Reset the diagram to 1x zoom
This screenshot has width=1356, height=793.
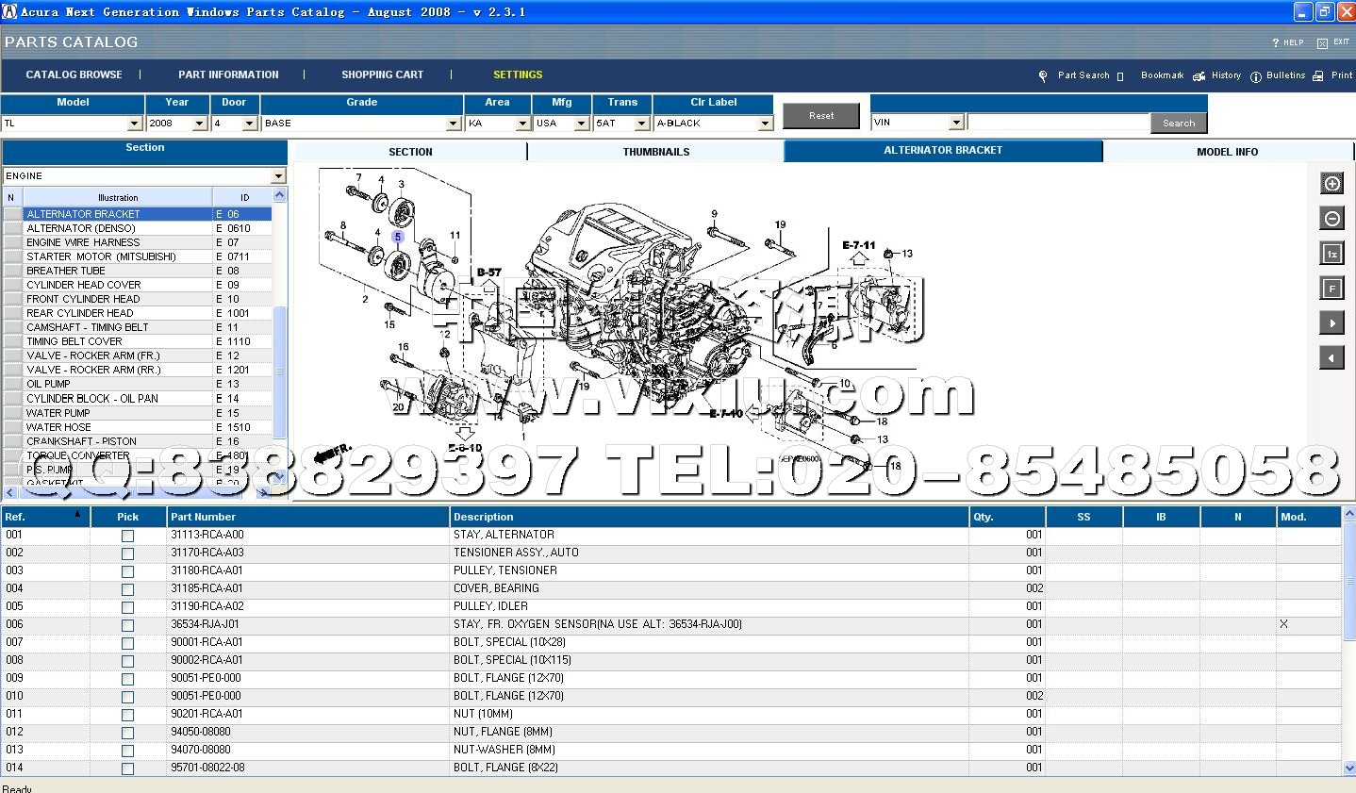point(1331,254)
